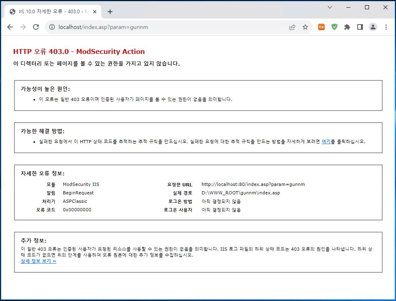The width and height of the screenshot is (396, 301).
Task: Reload the current page
Action: [36, 27]
